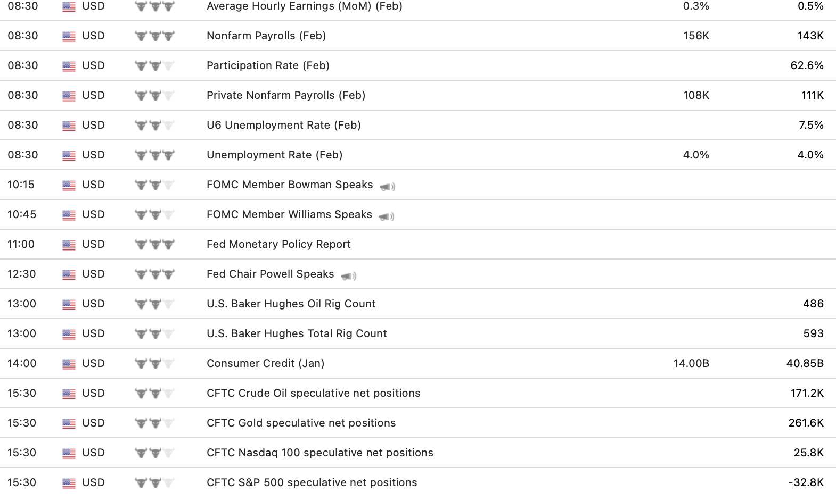The image size is (836, 501).
Task: Click speaker icon next to Fed Chair Powell Speaks
Action: click(348, 276)
